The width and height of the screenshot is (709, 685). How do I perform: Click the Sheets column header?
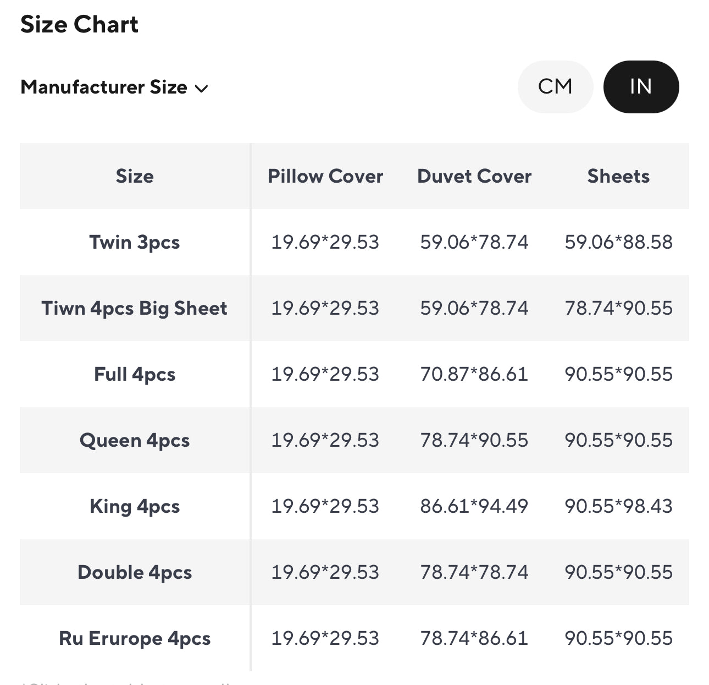[618, 176]
